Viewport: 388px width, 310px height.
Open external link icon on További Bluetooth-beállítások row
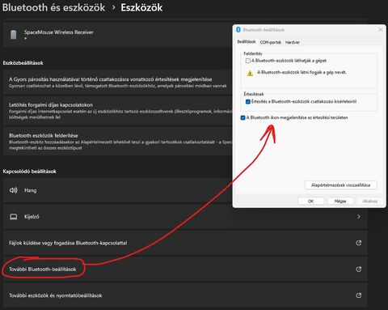(x=359, y=269)
